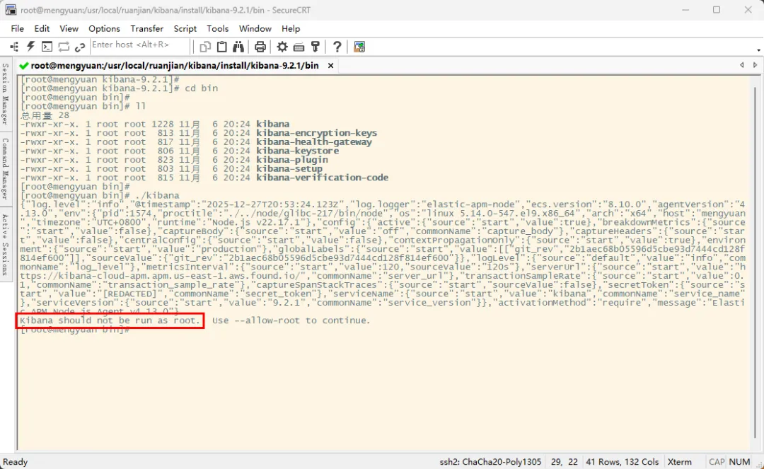Open the Options menu

pos(104,29)
